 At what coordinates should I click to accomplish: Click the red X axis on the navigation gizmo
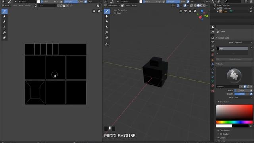[200, 17]
